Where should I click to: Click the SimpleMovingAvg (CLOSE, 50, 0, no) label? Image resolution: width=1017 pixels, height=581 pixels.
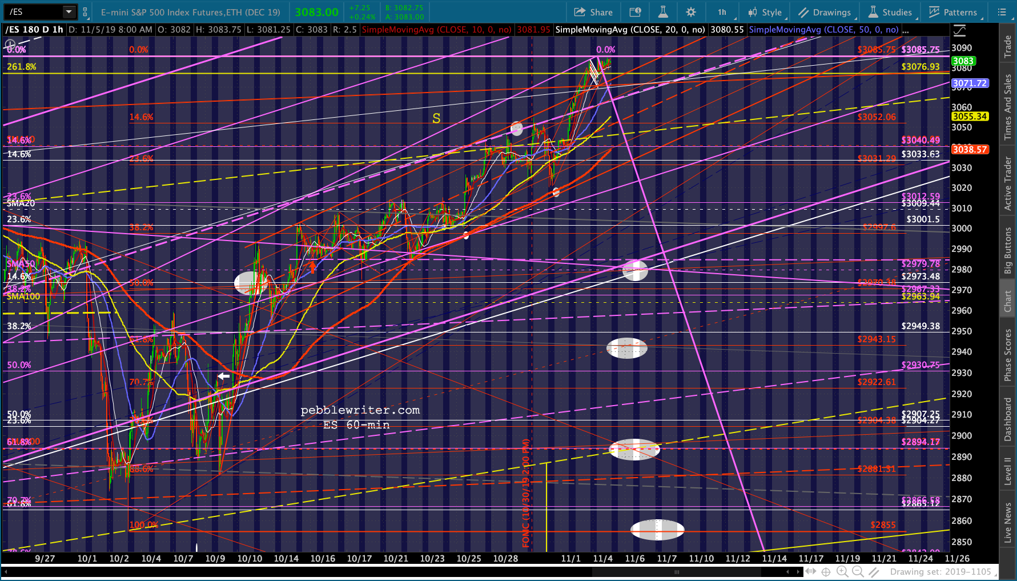(x=824, y=30)
